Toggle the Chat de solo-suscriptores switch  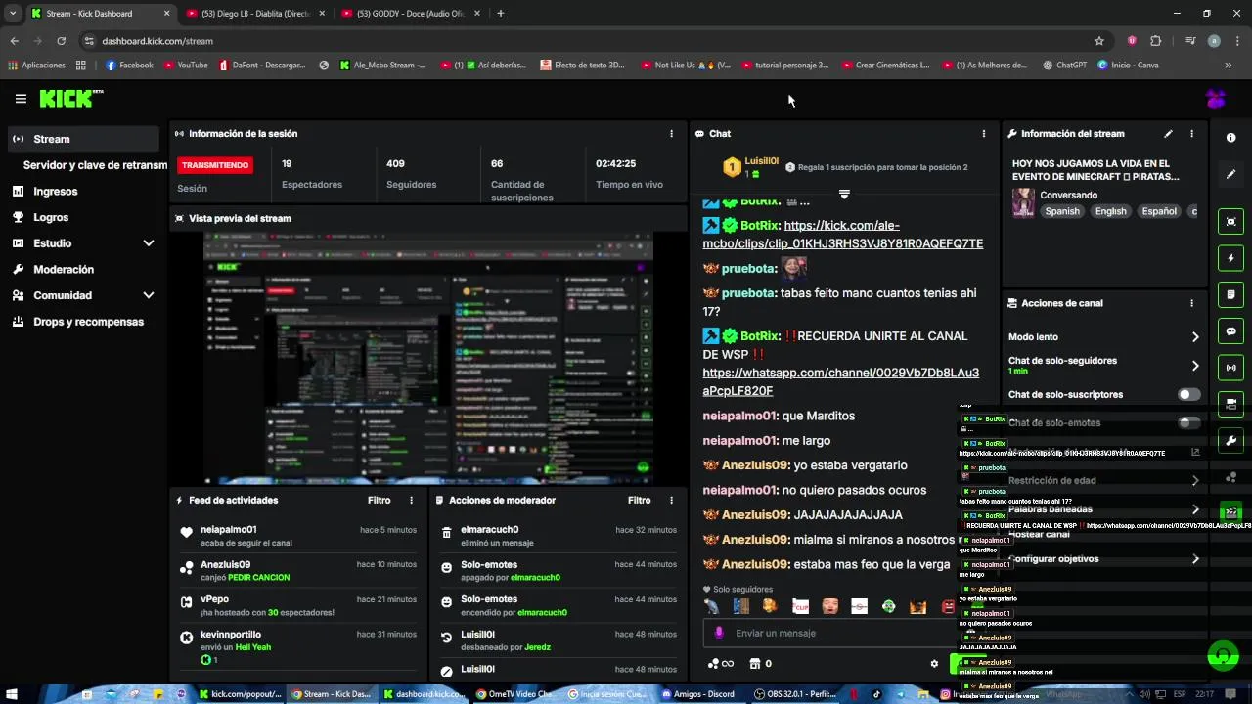pos(1188,395)
